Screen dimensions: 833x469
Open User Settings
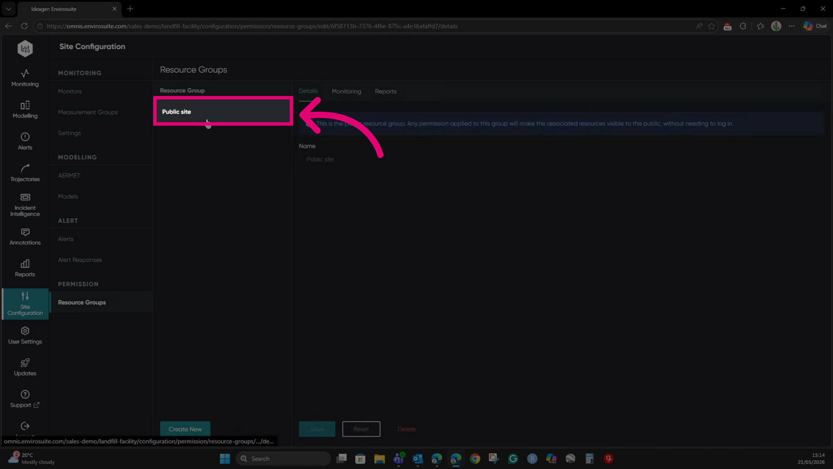tap(25, 336)
